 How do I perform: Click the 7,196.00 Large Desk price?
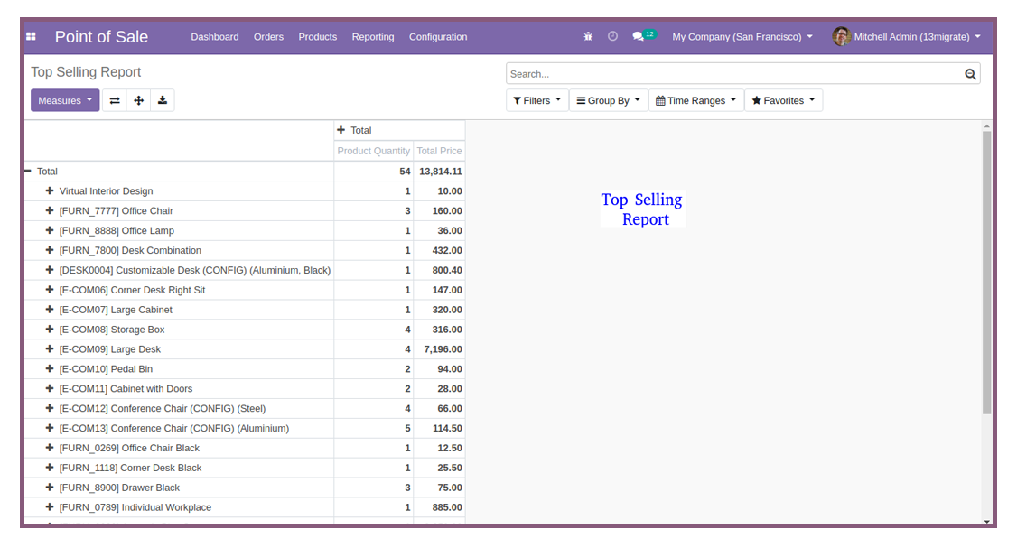point(439,349)
